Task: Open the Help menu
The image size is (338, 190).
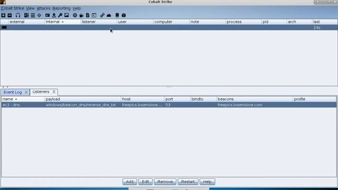Action: 77,8
